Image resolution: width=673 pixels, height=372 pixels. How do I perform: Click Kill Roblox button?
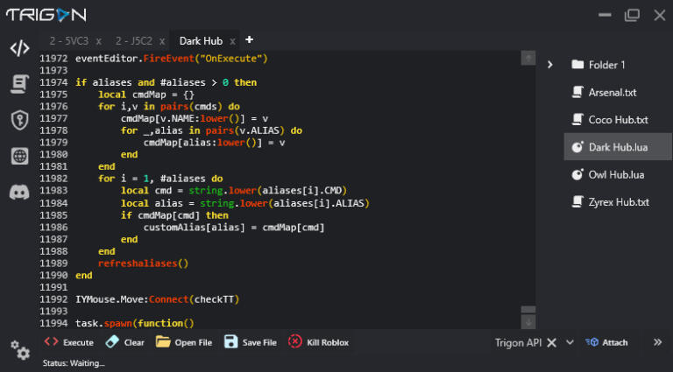coord(319,342)
